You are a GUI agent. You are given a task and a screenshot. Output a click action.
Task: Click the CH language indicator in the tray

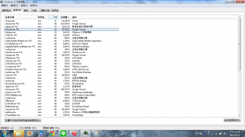197,133
